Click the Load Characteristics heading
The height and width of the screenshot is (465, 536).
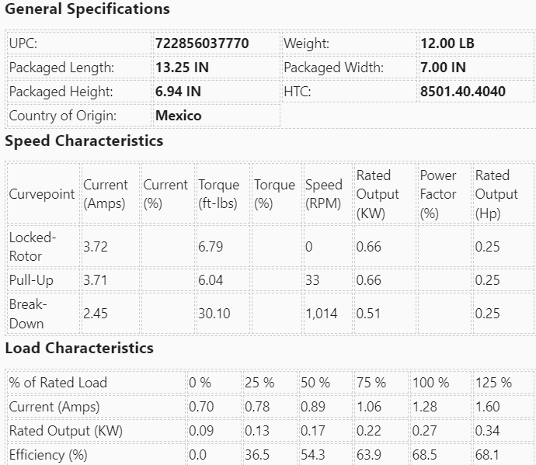(79, 349)
